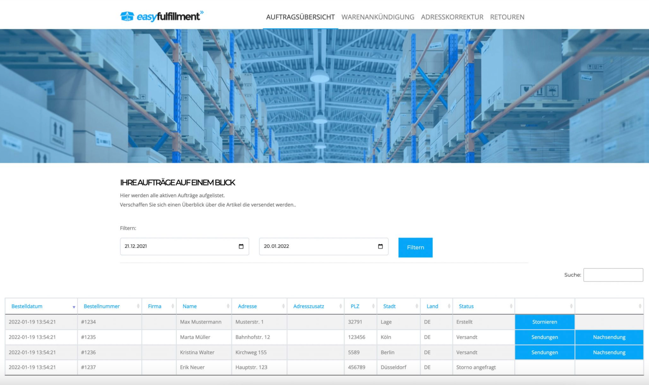Open calendar picker on start date field
649x385 pixels.
point(241,246)
